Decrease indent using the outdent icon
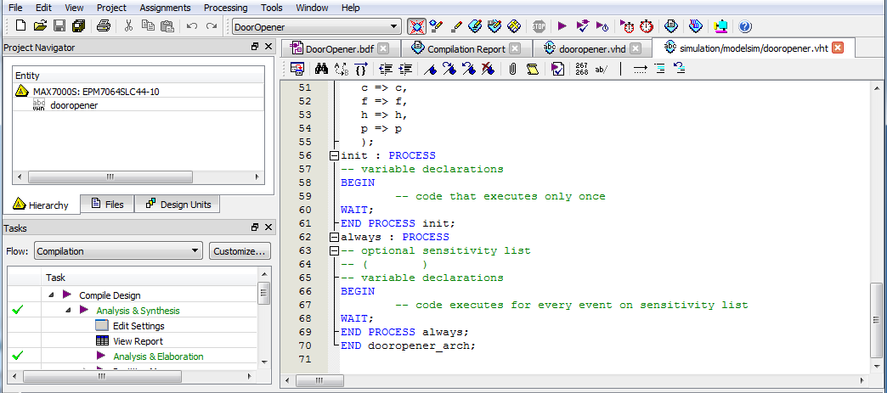The height and width of the screenshot is (393, 887). [386, 69]
